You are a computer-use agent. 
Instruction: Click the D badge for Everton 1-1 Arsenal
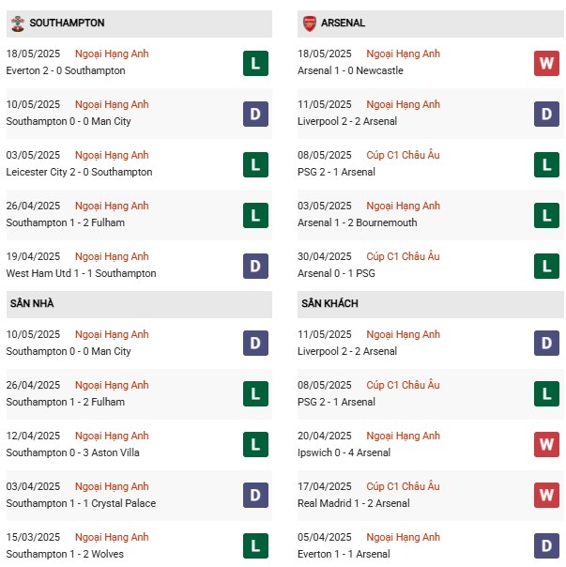coord(546,546)
